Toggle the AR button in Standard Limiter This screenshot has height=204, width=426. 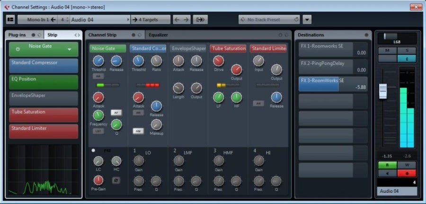coord(258,104)
